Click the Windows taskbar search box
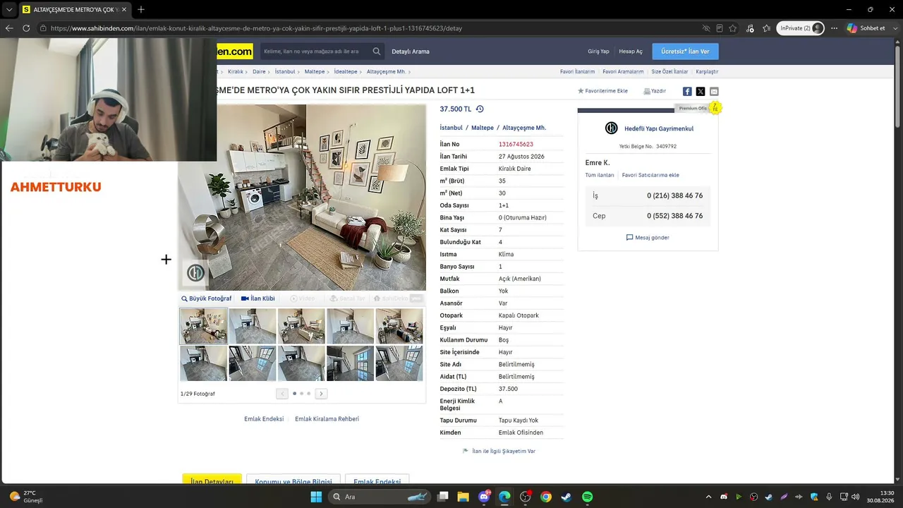This screenshot has height=508, width=903. tap(380, 497)
